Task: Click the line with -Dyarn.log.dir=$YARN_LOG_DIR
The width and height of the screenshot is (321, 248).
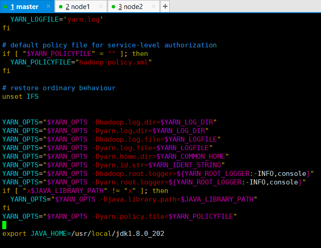Action: [105, 131]
